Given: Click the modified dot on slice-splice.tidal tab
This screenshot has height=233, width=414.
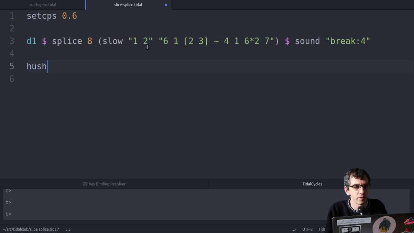Looking at the screenshot, I should (166, 5).
